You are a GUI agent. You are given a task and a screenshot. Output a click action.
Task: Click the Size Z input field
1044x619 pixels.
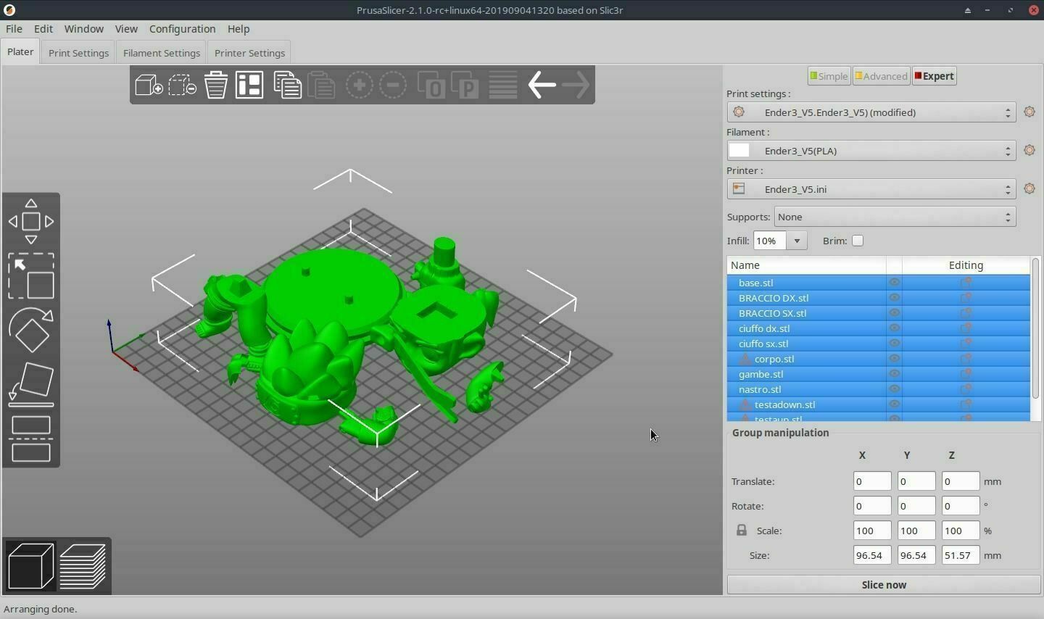point(961,555)
